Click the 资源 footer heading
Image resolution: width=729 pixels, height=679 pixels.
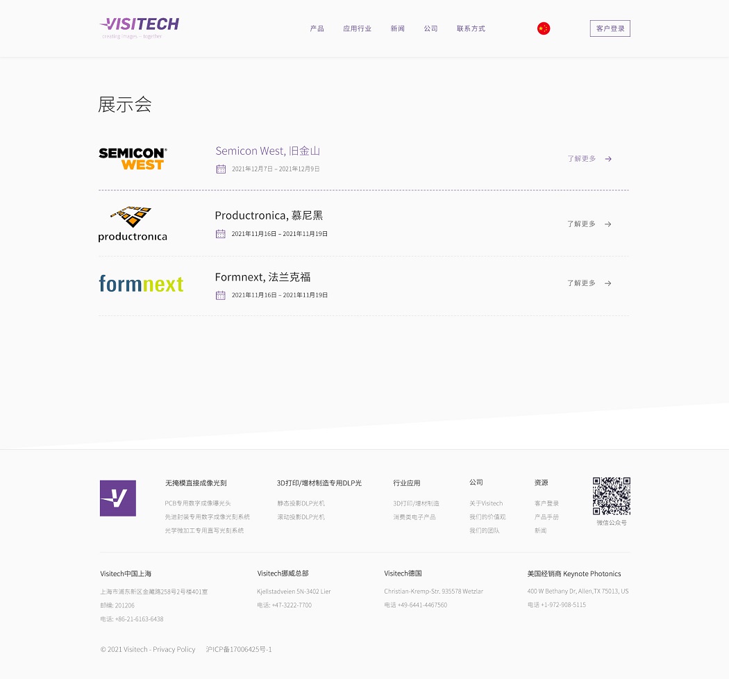click(x=541, y=483)
